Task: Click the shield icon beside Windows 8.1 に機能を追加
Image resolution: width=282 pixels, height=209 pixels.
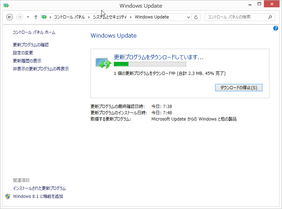Action: 8,196
